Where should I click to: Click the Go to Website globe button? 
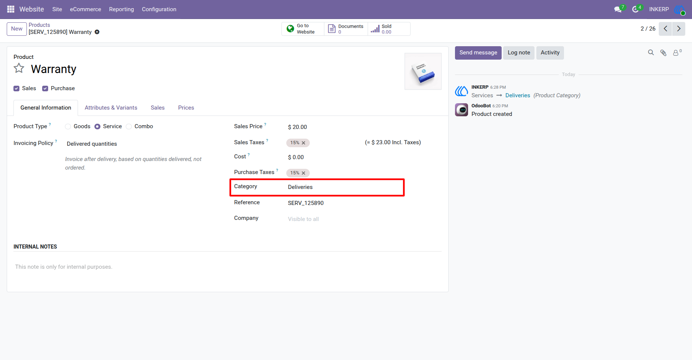click(303, 29)
